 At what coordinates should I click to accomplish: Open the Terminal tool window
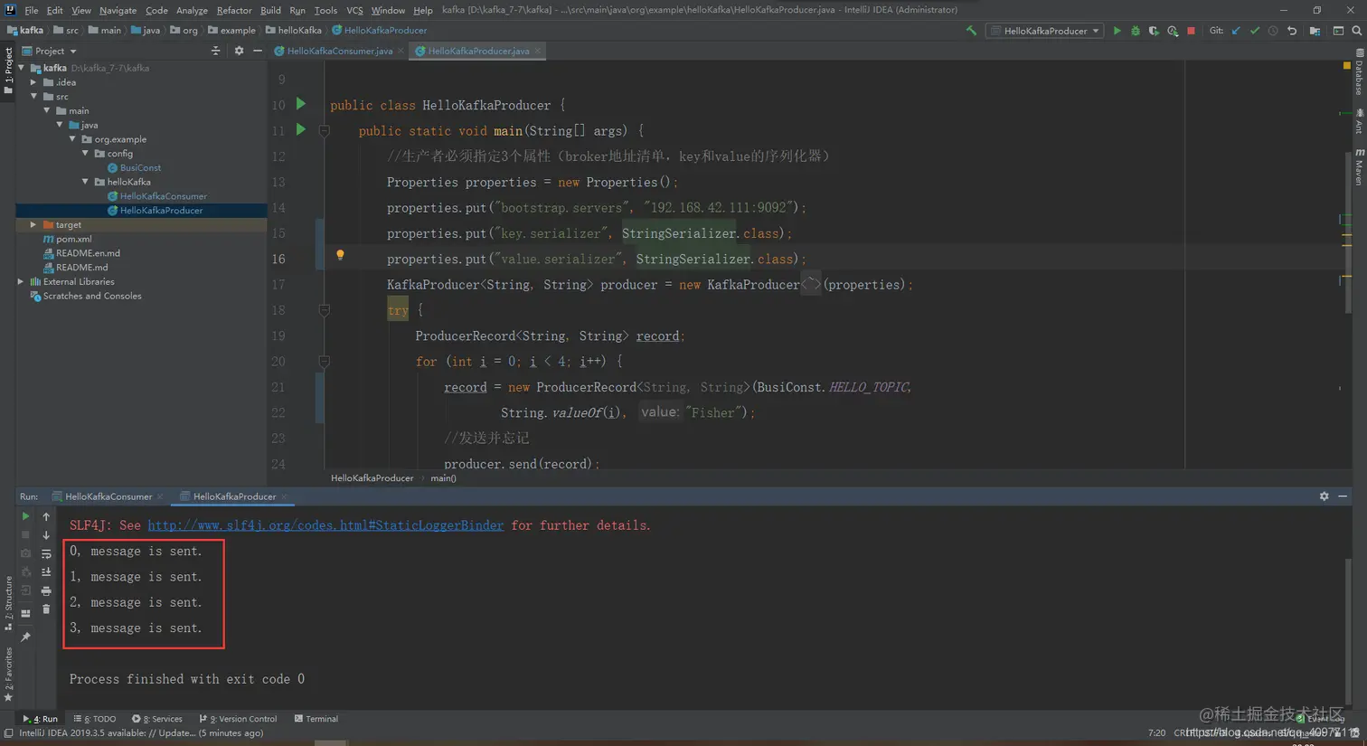316,719
